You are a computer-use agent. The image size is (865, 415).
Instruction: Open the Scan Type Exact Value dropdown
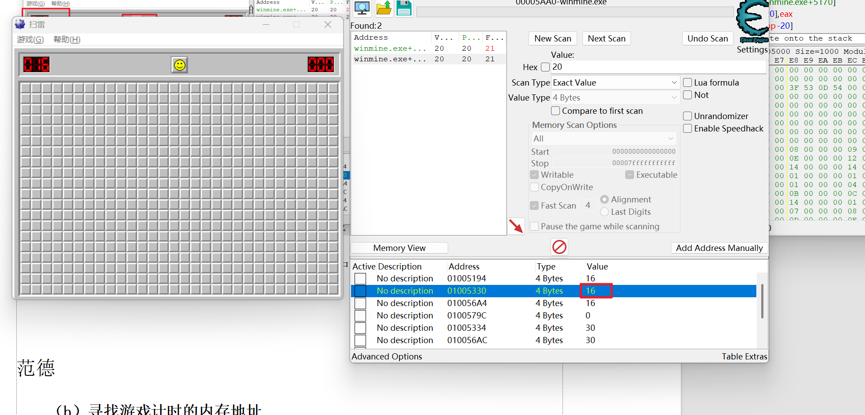tap(615, 82)
